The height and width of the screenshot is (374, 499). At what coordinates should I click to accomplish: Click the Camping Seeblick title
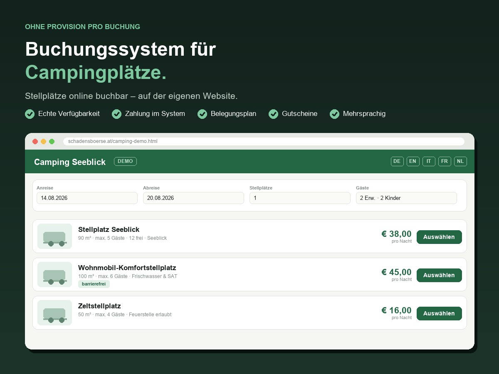tap(70, 162)
